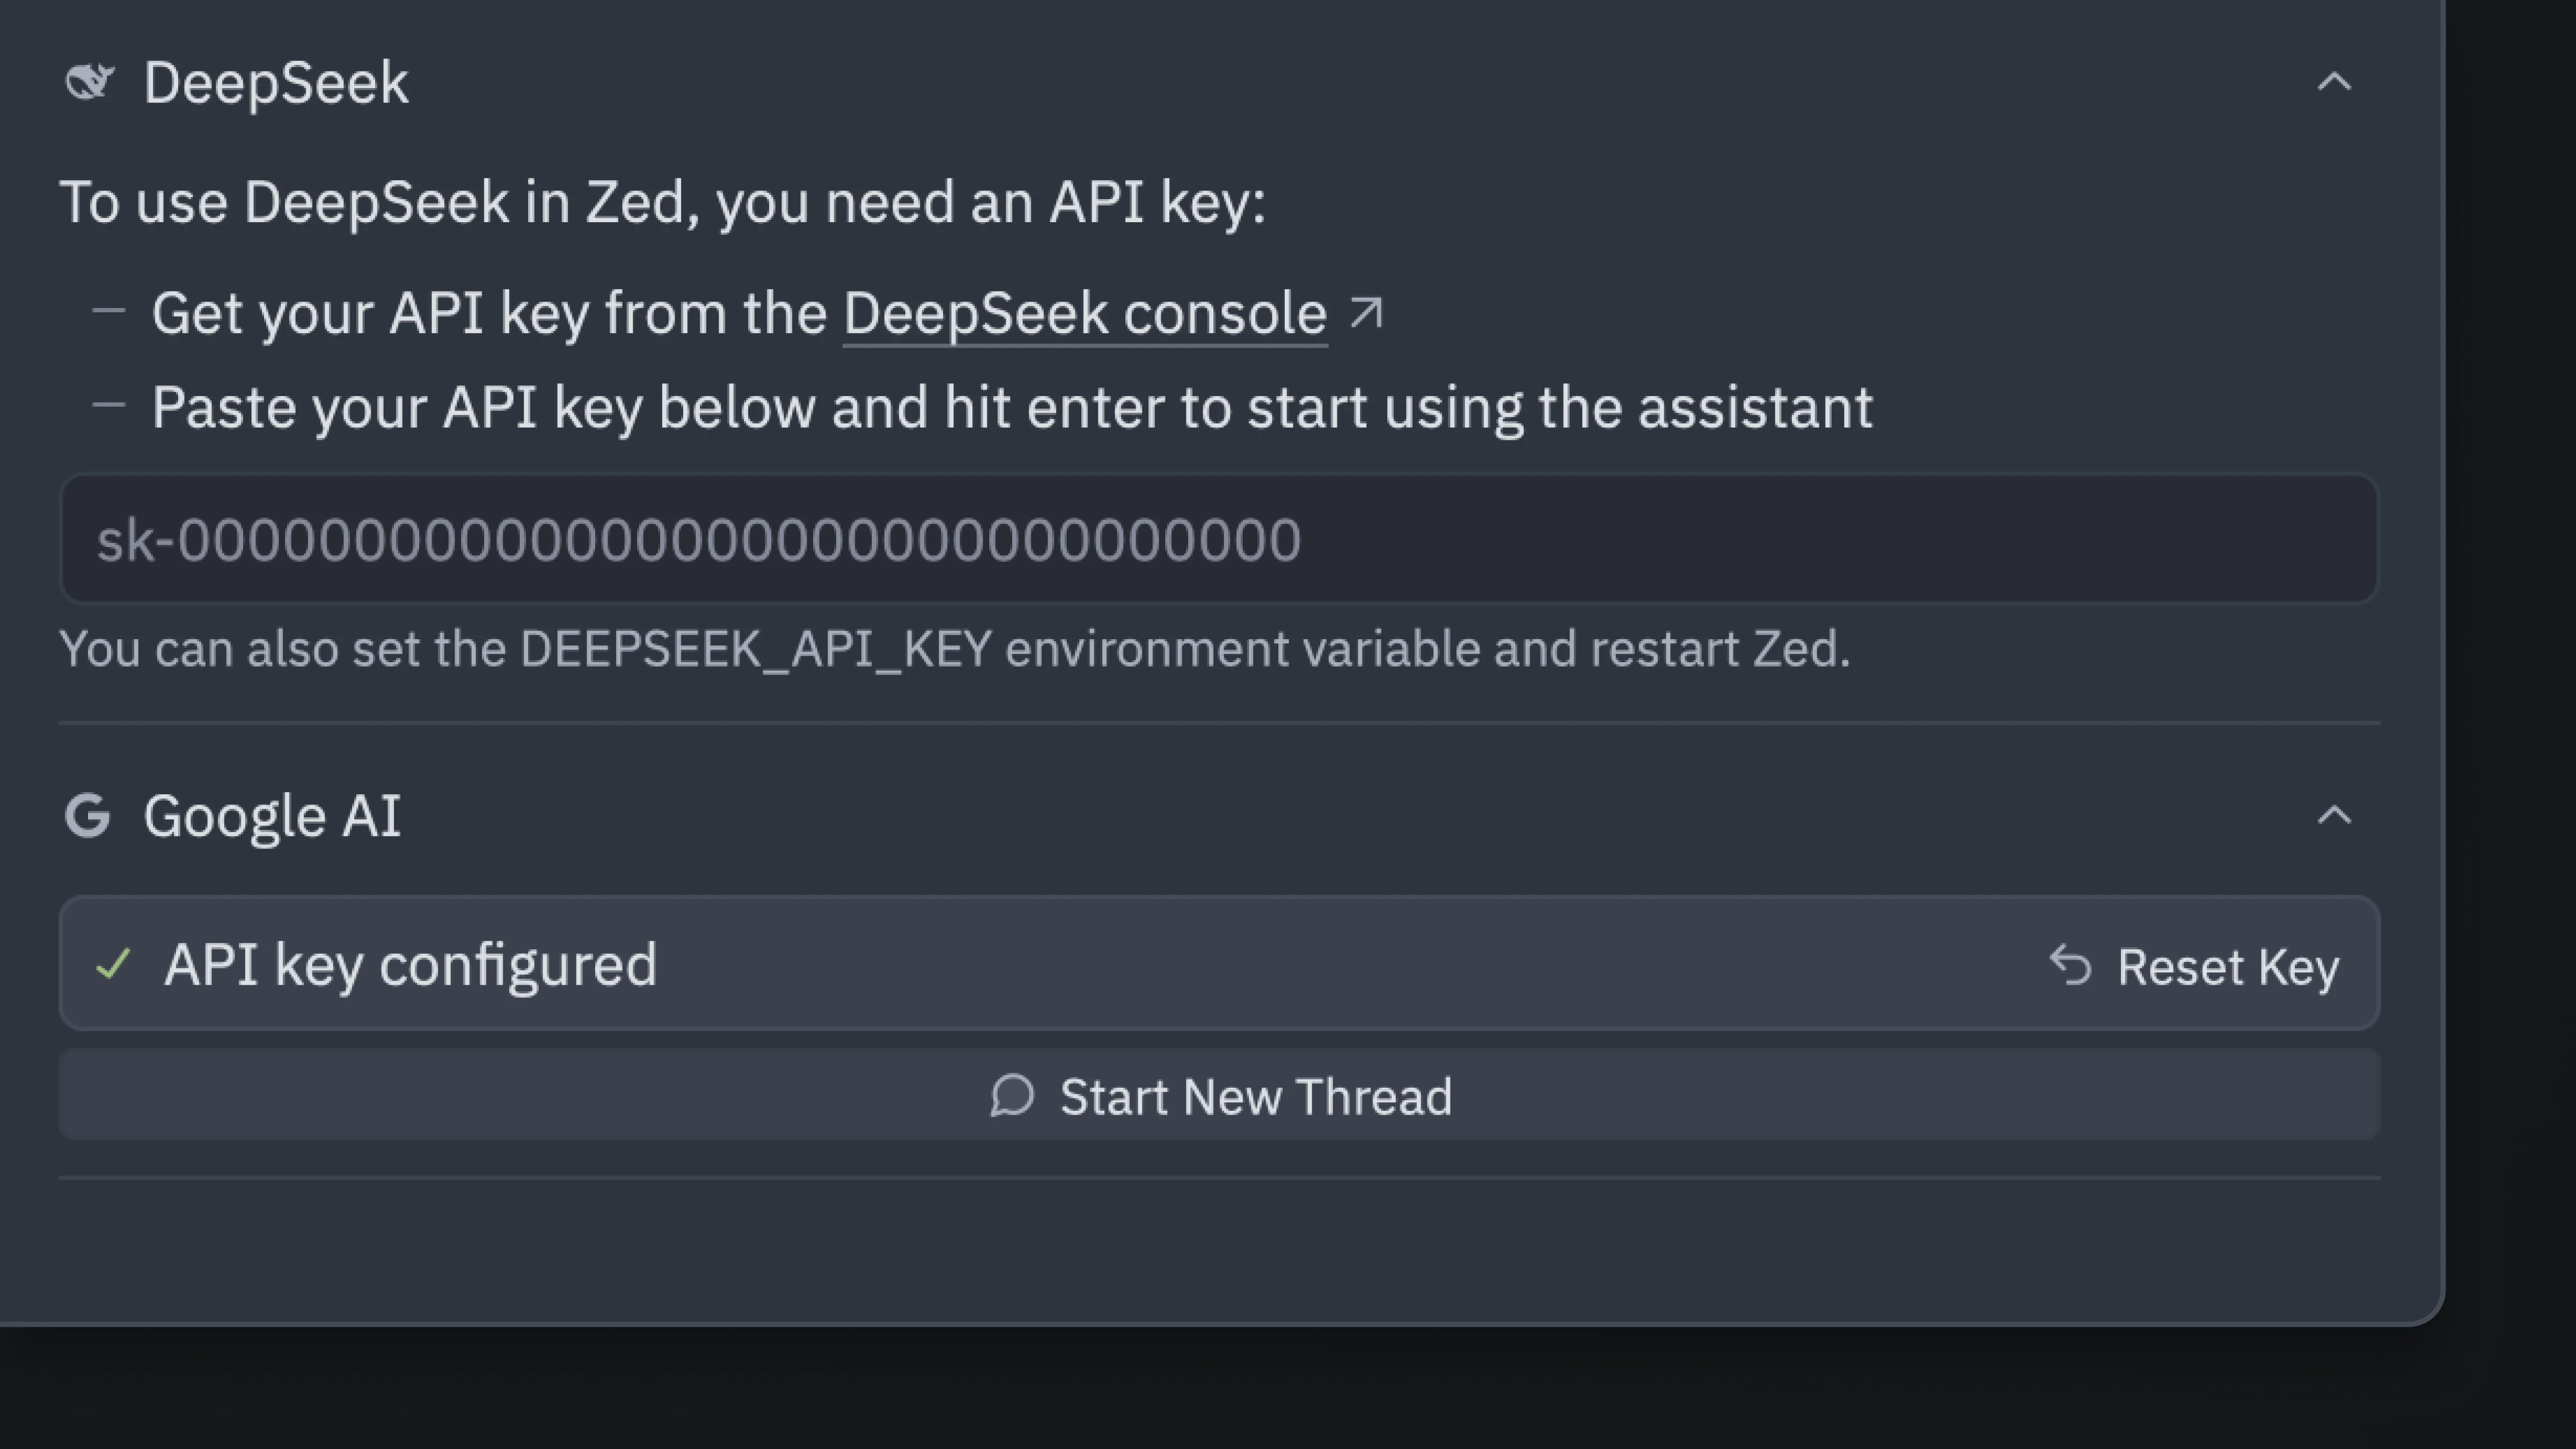Screen dimensions: 2576x1449
Task: Collapse the Google AI provider section
Action: tap(2334, 815)
